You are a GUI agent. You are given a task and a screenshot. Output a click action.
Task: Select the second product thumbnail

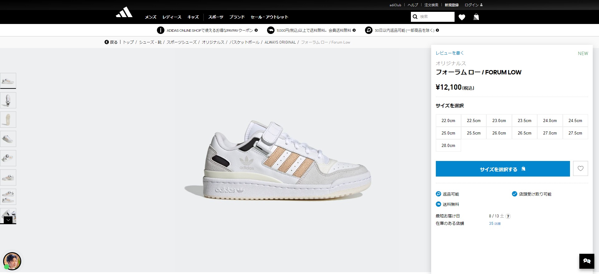click(x=8, y=100)
